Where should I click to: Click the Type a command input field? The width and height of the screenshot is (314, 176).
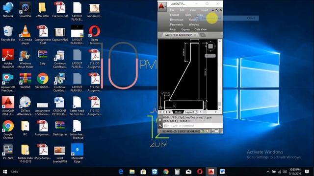point(193,126)
